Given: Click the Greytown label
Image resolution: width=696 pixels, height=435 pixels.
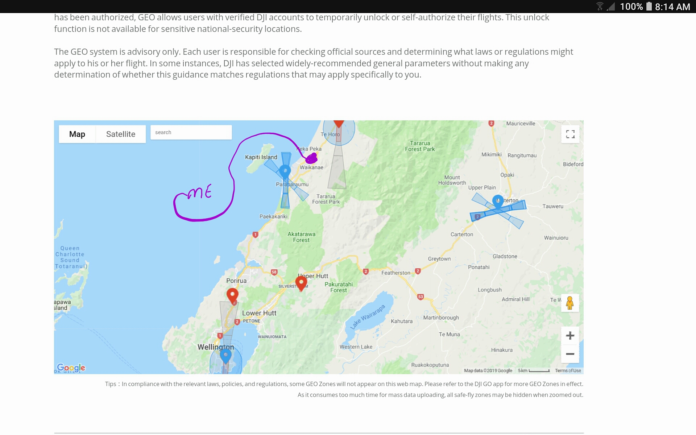Looking at the screenshot, I should 439,259.
